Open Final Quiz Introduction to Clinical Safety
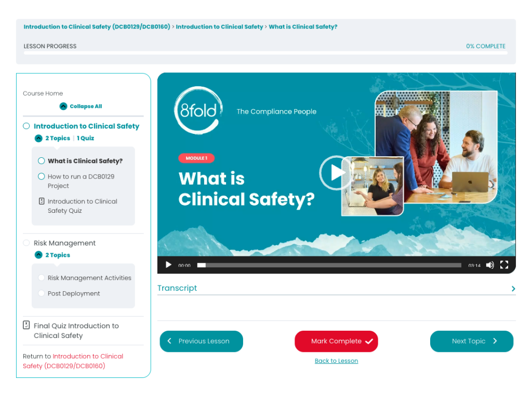The width and height of the screenshot is (532, 394). (x=76, y=331)
